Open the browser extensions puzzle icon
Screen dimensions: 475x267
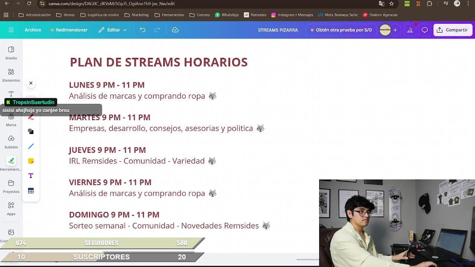pos(429,3)
